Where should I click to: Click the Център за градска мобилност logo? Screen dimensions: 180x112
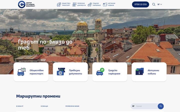26,4
